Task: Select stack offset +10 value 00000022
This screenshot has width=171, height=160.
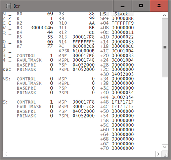Action: (123, 37)
